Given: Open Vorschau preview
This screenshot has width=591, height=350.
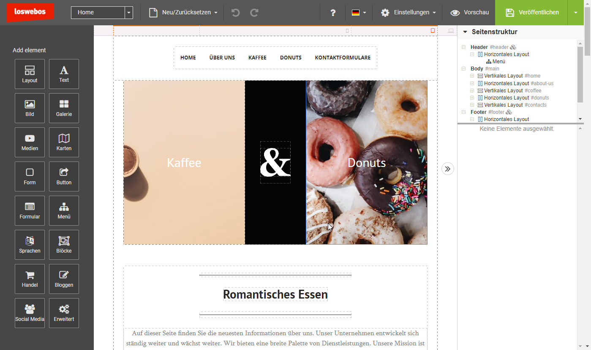Looking at the screenshot, I should (x=469, y=13).
